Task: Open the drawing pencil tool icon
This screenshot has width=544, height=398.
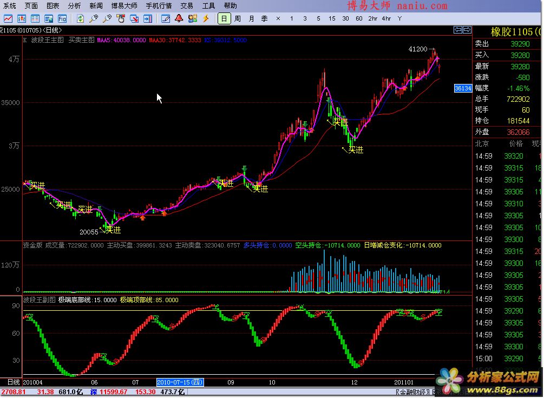Action: pyautogui.click(x=166, y=19)
